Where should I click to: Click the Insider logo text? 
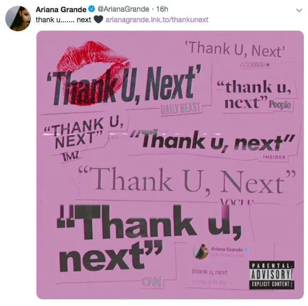tap(274, 157)
